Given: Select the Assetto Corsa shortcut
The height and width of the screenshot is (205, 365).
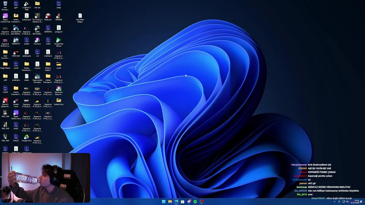Looking at the screenshot, I should (x=16, y=103).
